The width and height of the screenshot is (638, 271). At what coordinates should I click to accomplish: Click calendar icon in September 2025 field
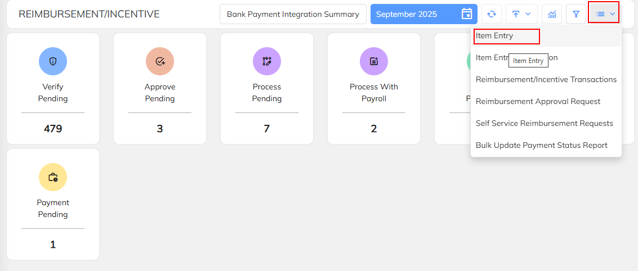466,14
